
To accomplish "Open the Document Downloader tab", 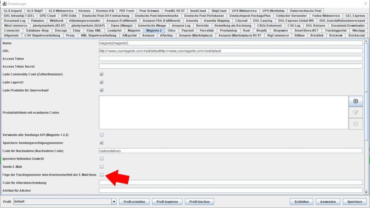I will pyautogui.click(x=348, y=26).
